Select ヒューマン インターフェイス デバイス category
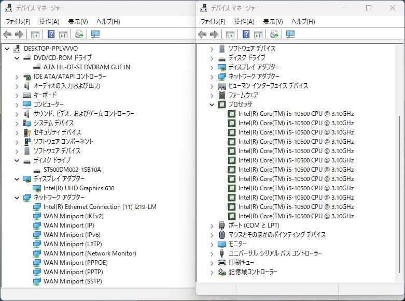 (269, 85)
